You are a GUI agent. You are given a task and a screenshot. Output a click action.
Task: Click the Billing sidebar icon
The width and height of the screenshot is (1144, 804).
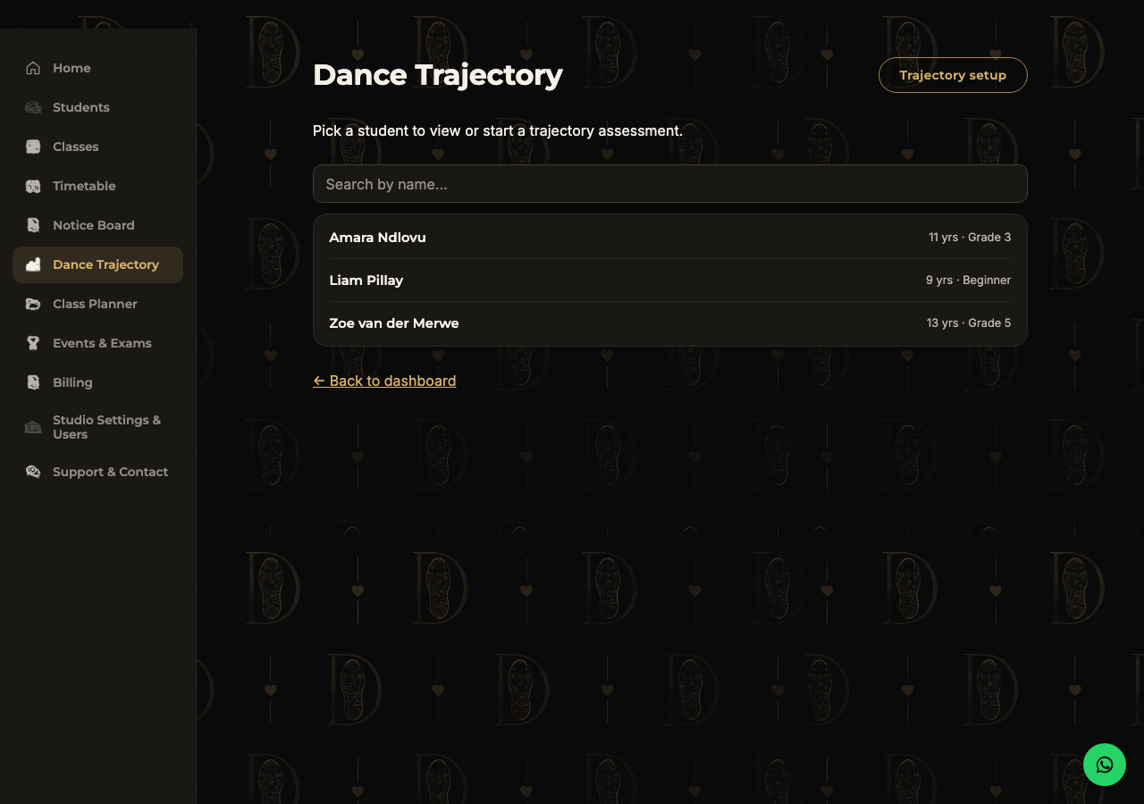pyautogui.click(x=33, y=382)
